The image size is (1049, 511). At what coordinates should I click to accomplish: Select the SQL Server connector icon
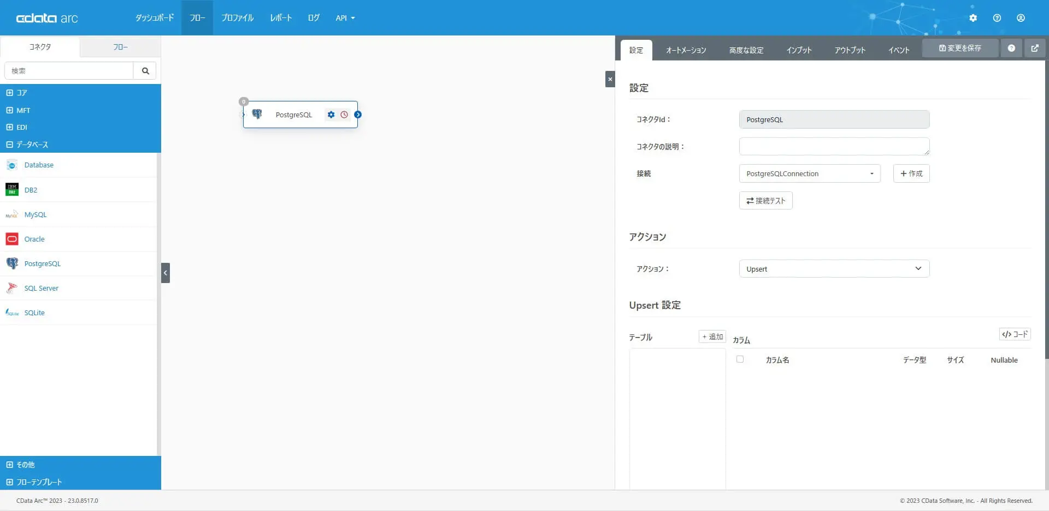12,288
